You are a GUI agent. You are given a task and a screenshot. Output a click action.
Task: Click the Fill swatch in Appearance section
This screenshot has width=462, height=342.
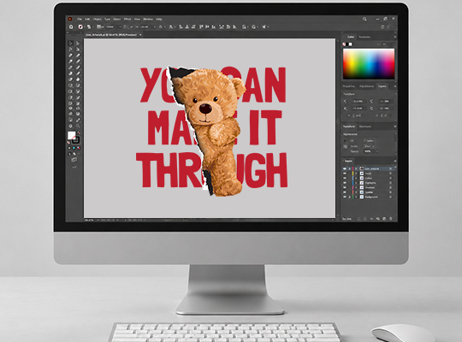pyautogui.click(x=346, y=141)
